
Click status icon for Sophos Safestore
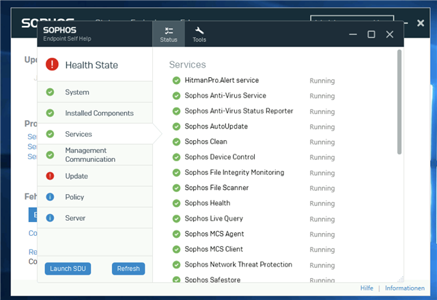coord(176,279)
